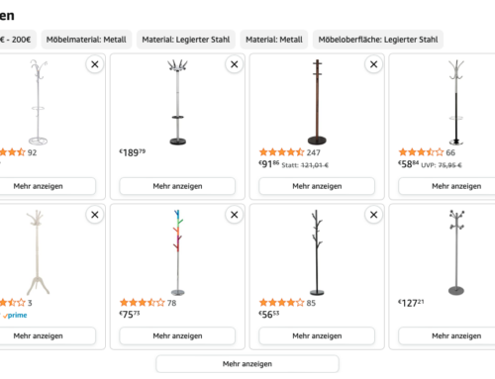Toggle the Material: Legierter Stahl filter

click(x=186, y=40)
